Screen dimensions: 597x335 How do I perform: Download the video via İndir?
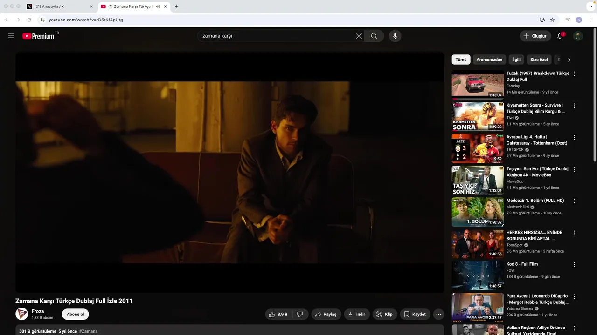pos(357,314)
